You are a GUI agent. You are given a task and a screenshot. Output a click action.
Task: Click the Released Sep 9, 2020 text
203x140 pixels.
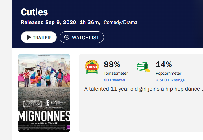(47, 22)
